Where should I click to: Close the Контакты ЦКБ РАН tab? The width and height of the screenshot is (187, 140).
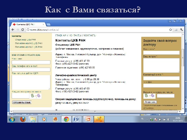43,24
